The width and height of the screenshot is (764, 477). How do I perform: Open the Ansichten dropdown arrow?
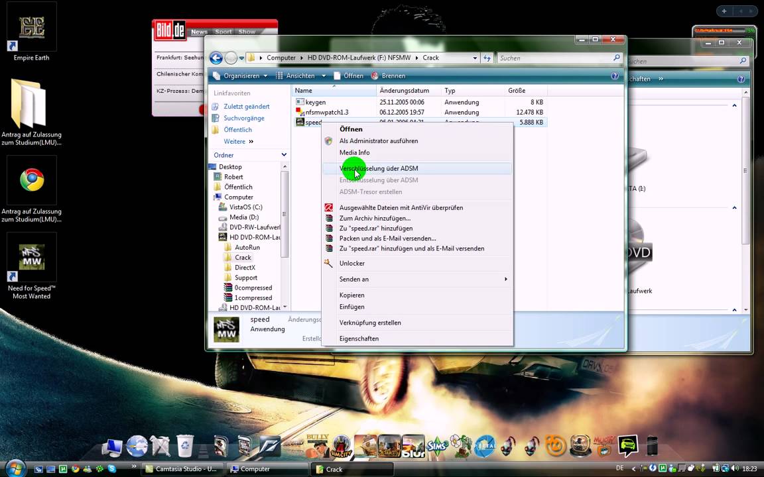tap(324, 76)
